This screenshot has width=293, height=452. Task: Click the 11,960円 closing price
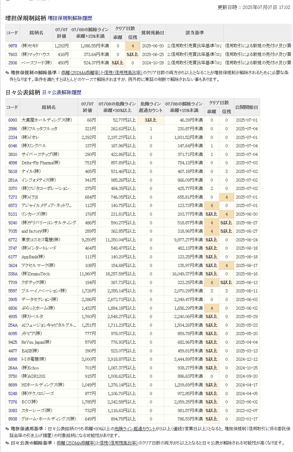88,274
